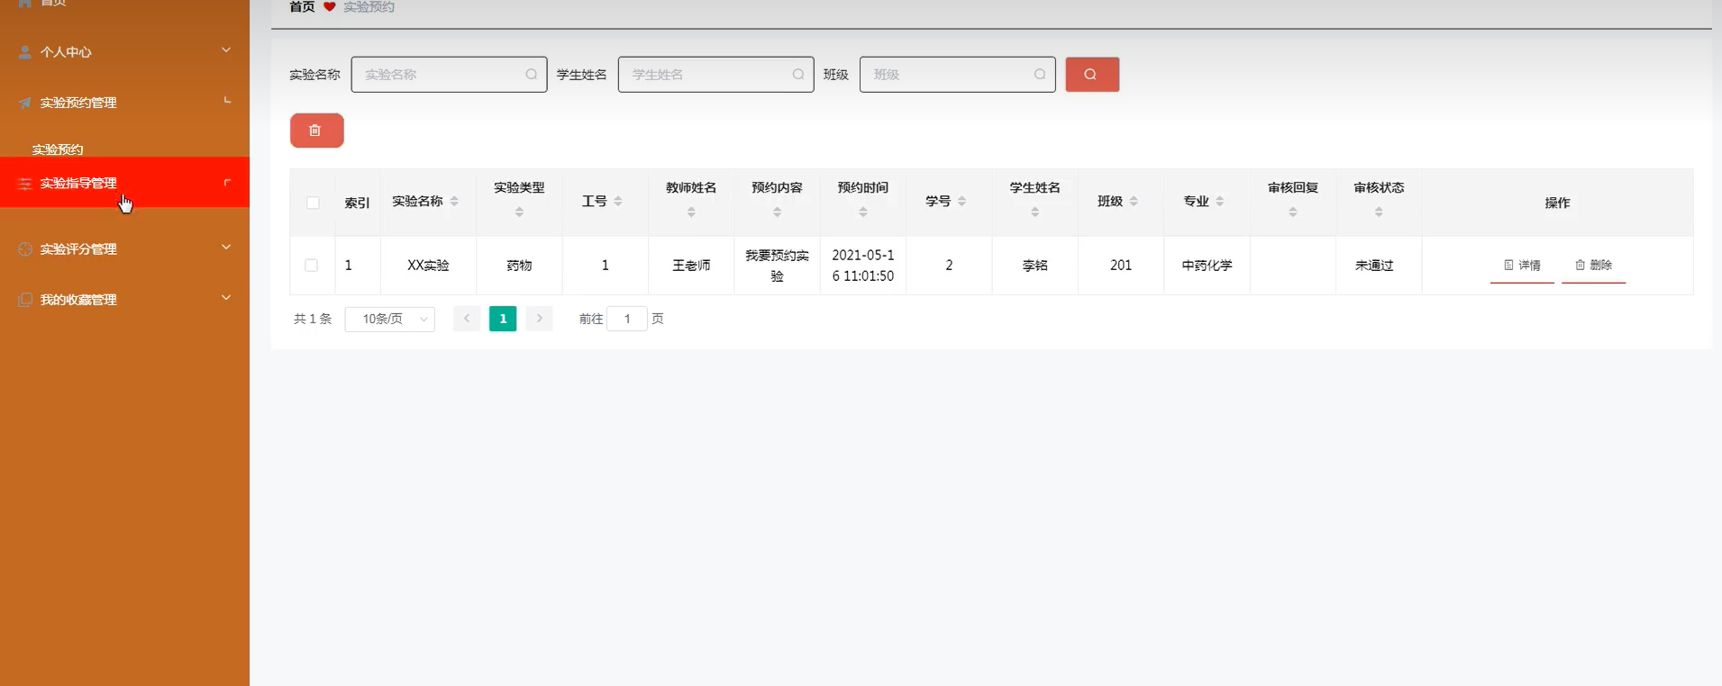Click the 中药化学 major cell
1722x686 pixels.
coord(1207,266)
